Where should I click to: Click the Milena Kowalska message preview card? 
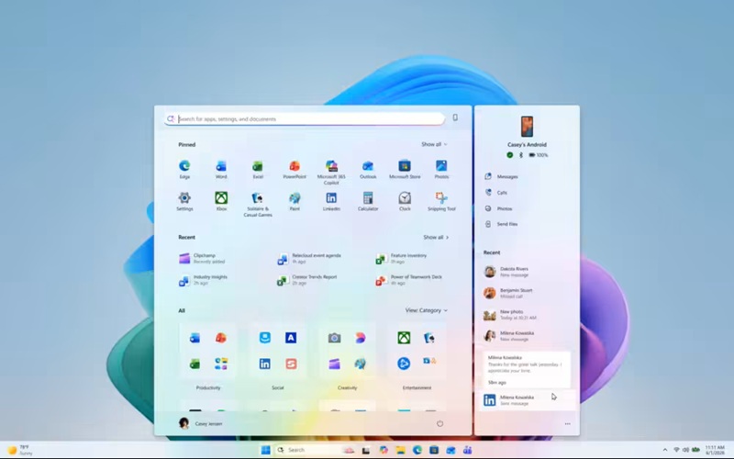tap(527, 370)
